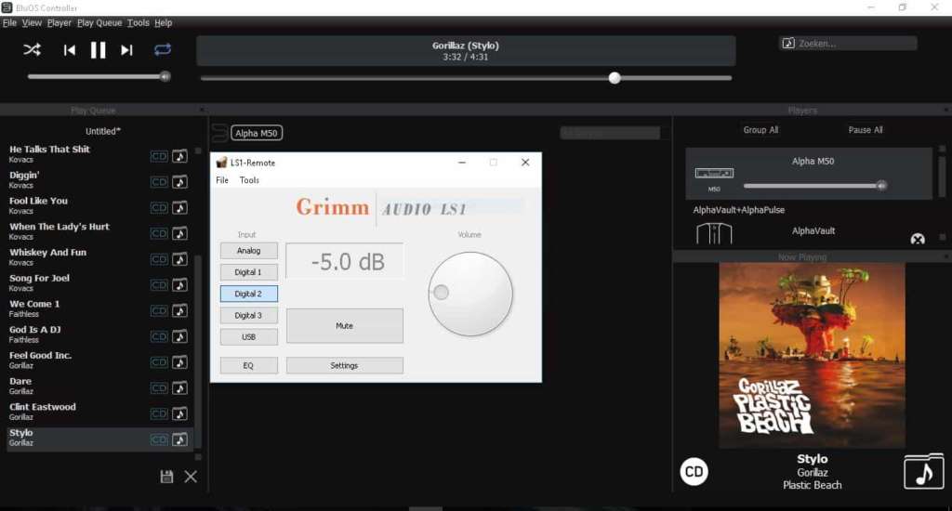Viewport: 952px width, 511px height.
Task: Open the Alpha M50 player selector
Action: pos(257,133)
